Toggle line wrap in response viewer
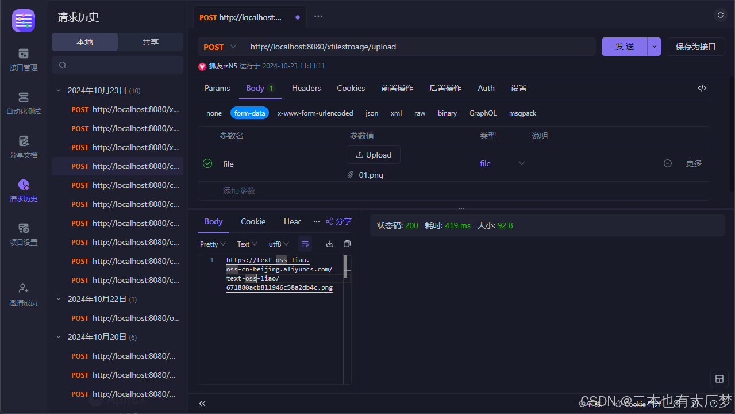735x414 pixels. click(305, 244)
